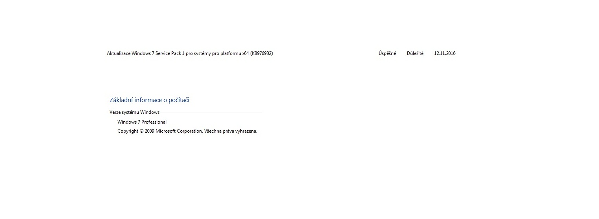
Task: Click the word Professional in the edition name
Action: [x=154, y=122]
